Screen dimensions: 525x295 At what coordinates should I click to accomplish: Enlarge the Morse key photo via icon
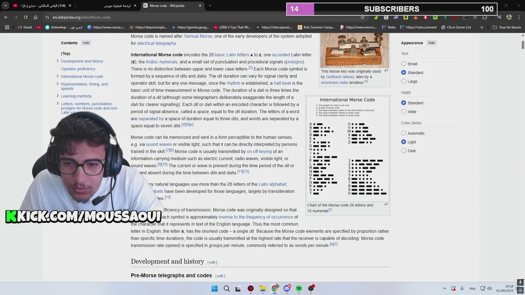point(386,70)
